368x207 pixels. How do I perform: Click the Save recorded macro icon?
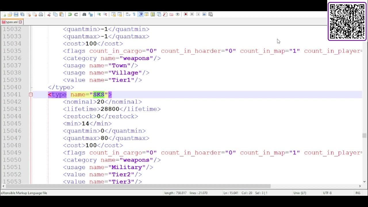(211, 14)
